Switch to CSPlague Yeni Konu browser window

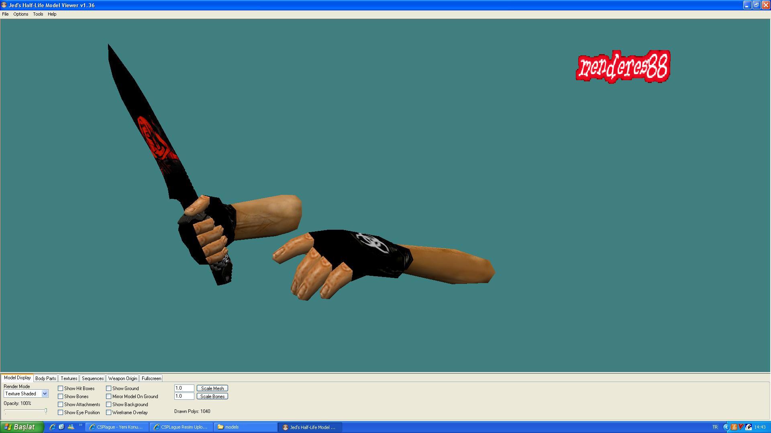[x=117, y=427]
